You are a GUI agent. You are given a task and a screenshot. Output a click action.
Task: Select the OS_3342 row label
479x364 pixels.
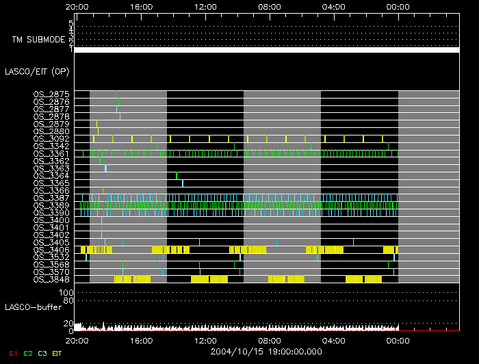click(51, 146)
